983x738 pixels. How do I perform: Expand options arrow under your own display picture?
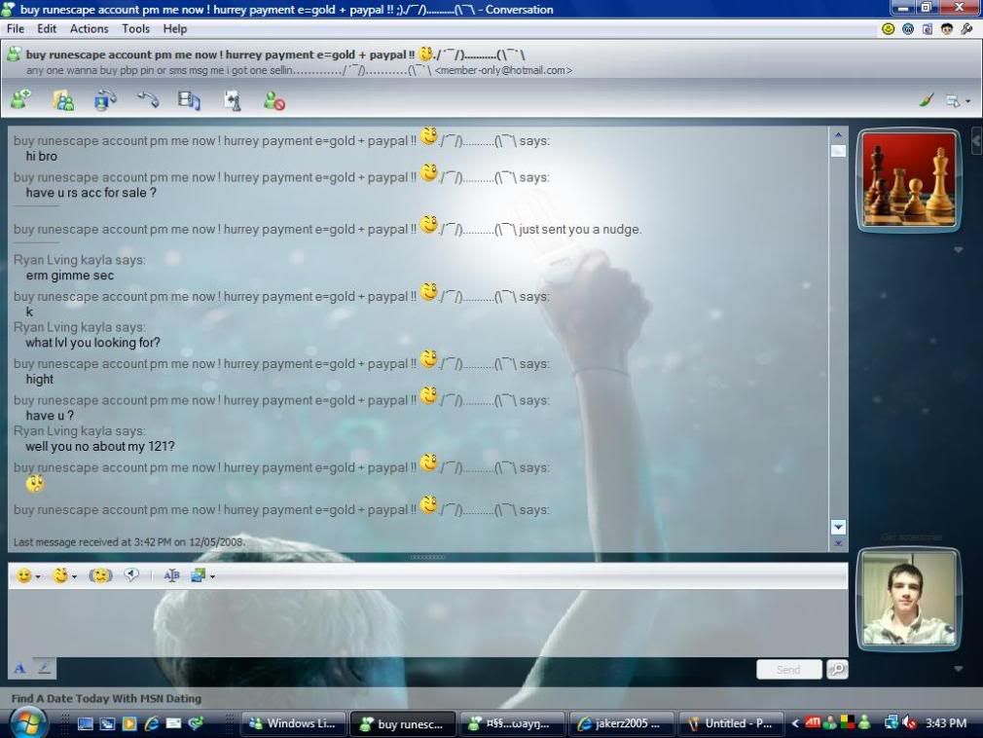pos(958,669)
